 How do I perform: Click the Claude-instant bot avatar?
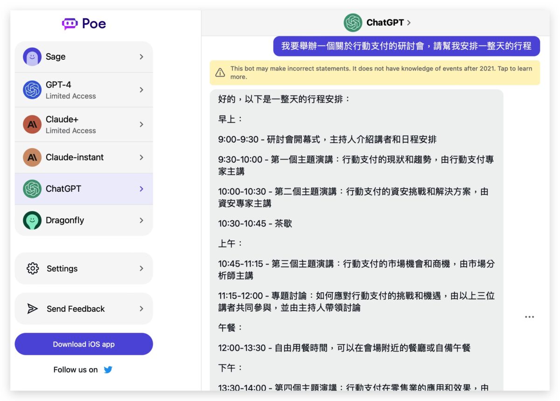(x=32, y=158)
